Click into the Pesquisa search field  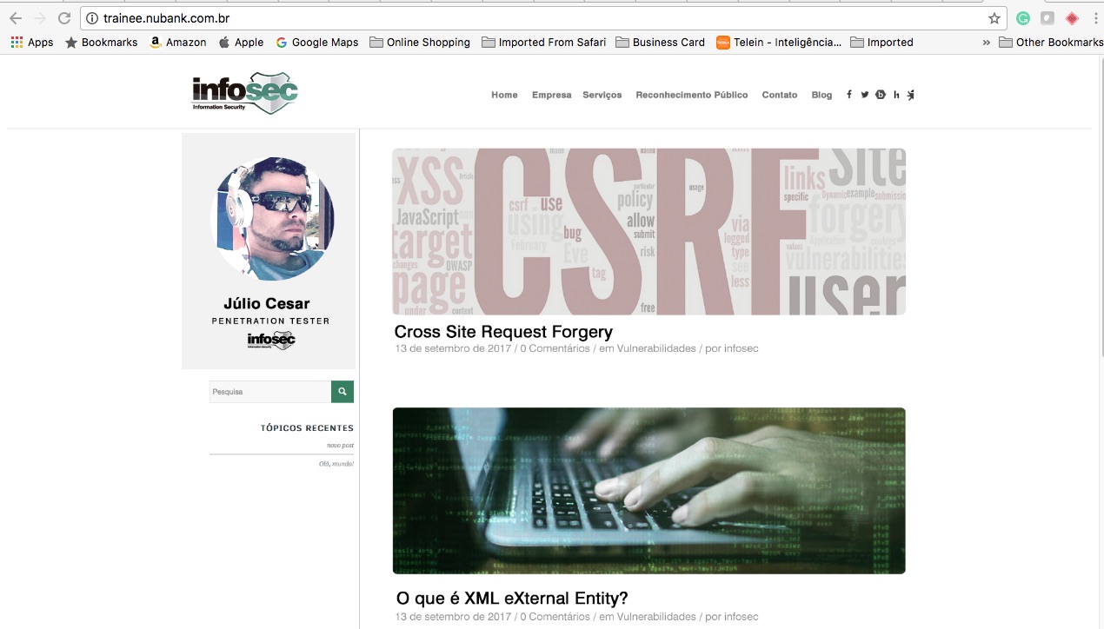[269, 392]
